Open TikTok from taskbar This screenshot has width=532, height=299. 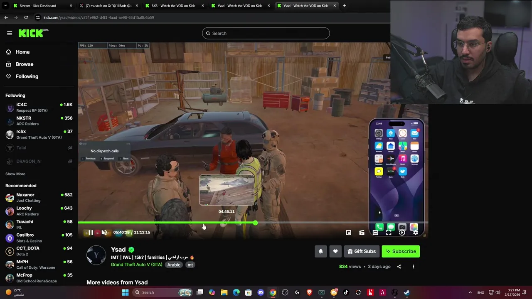(346, 292)
